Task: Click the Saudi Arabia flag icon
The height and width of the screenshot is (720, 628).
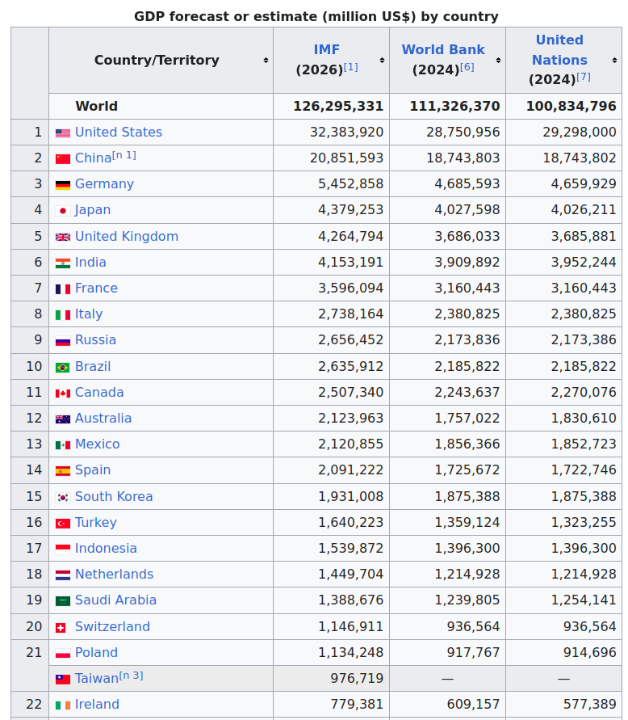Action: [63, 601]
